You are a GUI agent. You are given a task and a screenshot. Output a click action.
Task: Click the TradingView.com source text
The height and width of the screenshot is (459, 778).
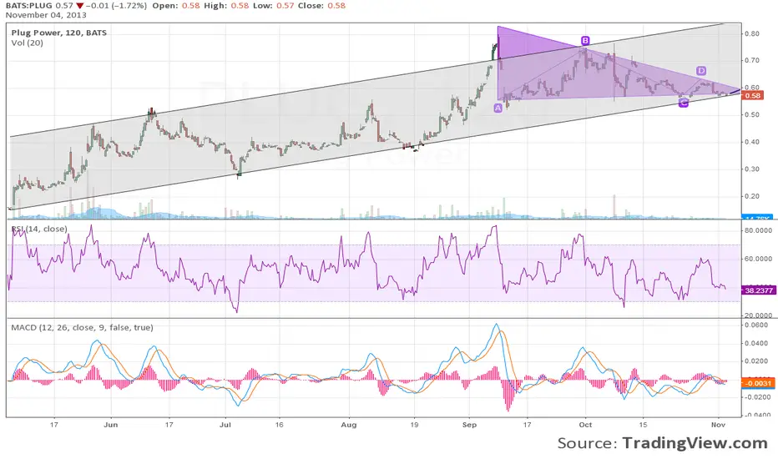695,443
